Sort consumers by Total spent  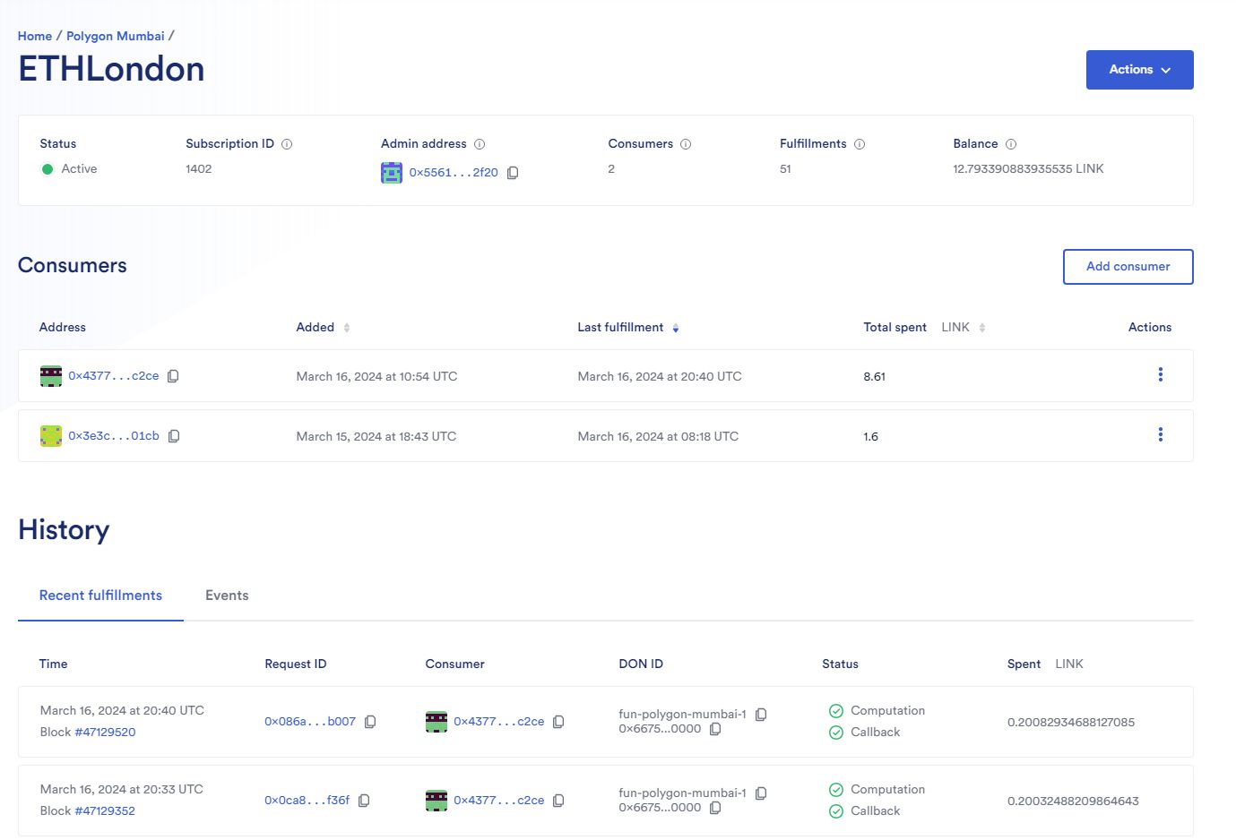982,328
